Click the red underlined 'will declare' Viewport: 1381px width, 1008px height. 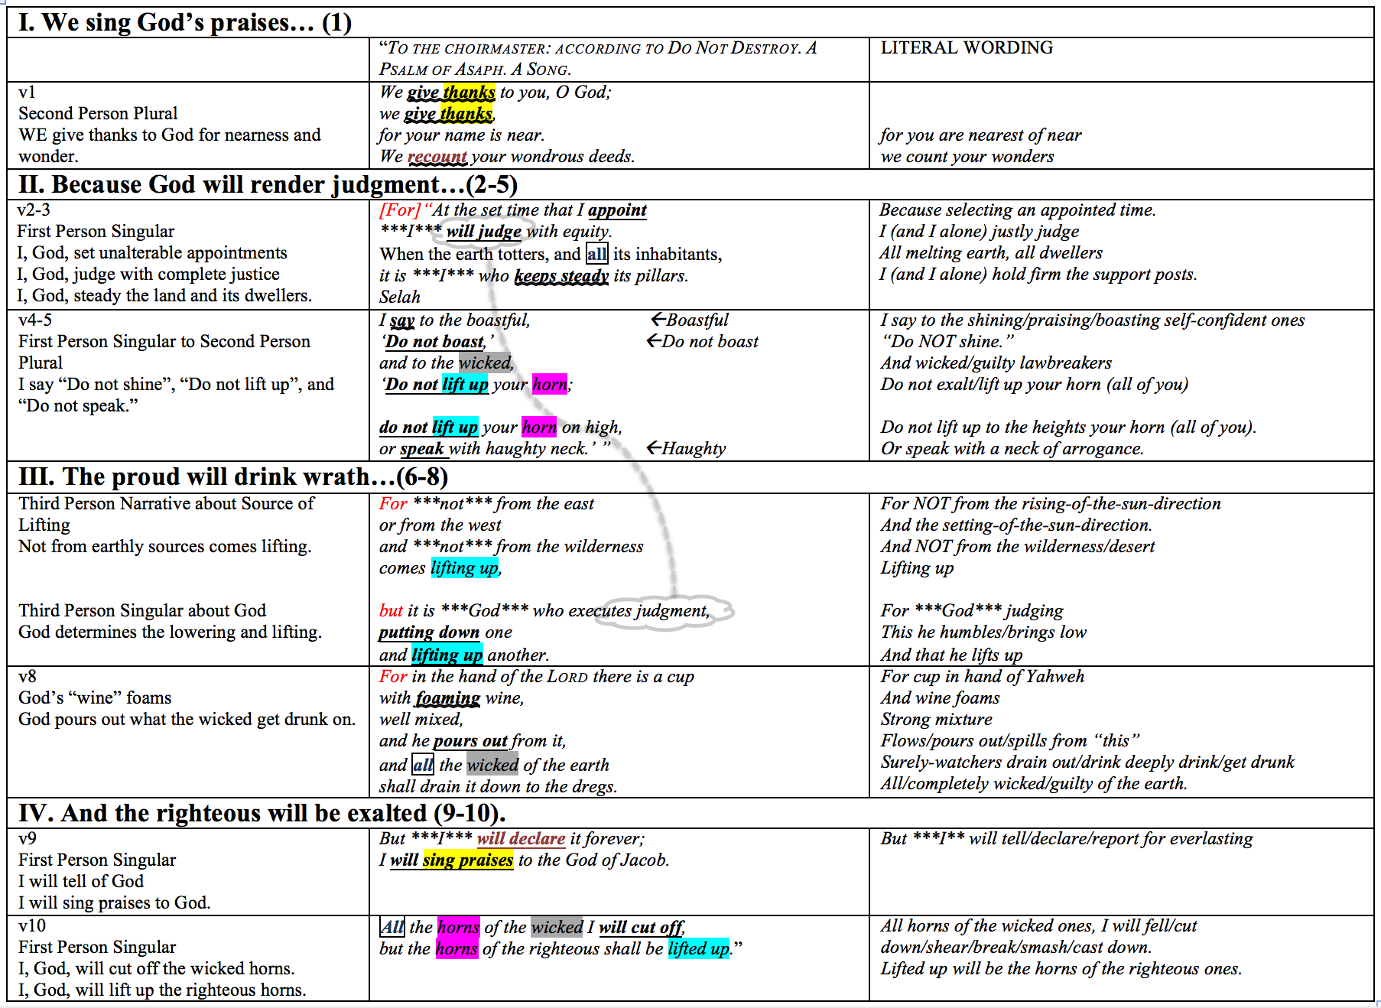point(521,838)
